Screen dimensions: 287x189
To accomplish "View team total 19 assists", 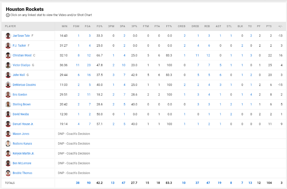I will [x=219, y=183].
